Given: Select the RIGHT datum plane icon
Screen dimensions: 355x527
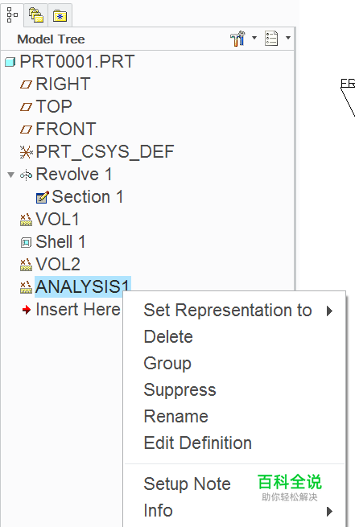Looking at the screenshot, I should (x=26, y=84).
